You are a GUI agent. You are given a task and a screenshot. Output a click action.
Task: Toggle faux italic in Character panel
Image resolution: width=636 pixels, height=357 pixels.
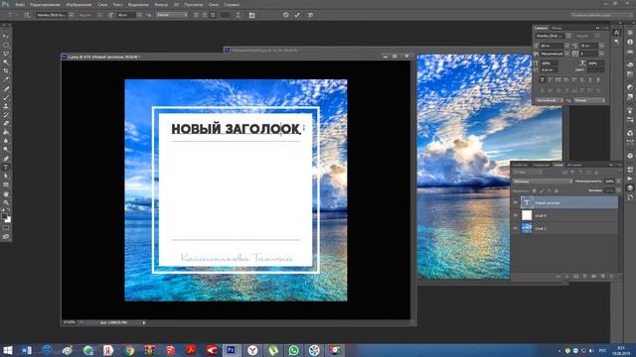pos(551,80)
